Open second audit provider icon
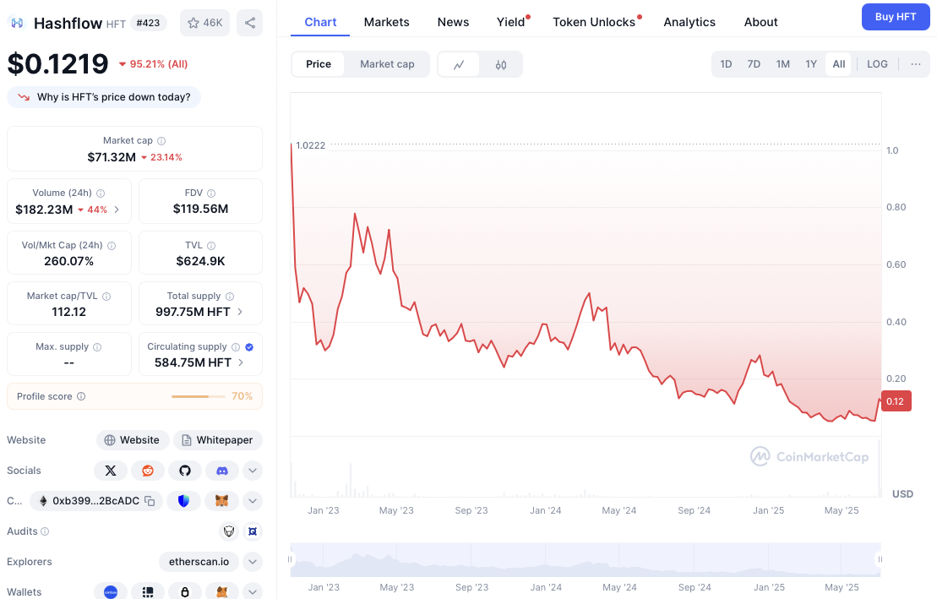937x599 pixels. (x=253, y=531)
